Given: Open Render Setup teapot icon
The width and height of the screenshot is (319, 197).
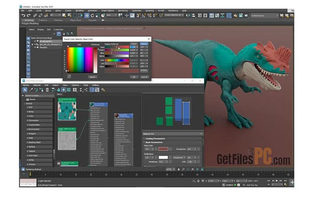Looking at the screenshot, I should coord(236,15).
